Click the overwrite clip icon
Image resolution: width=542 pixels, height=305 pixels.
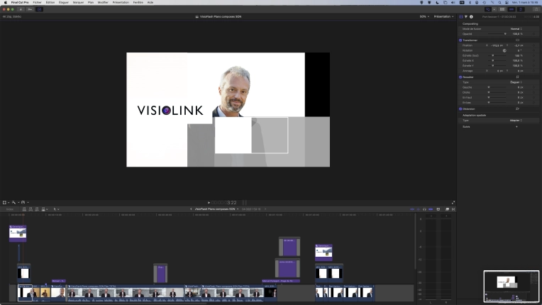point(43,209)
